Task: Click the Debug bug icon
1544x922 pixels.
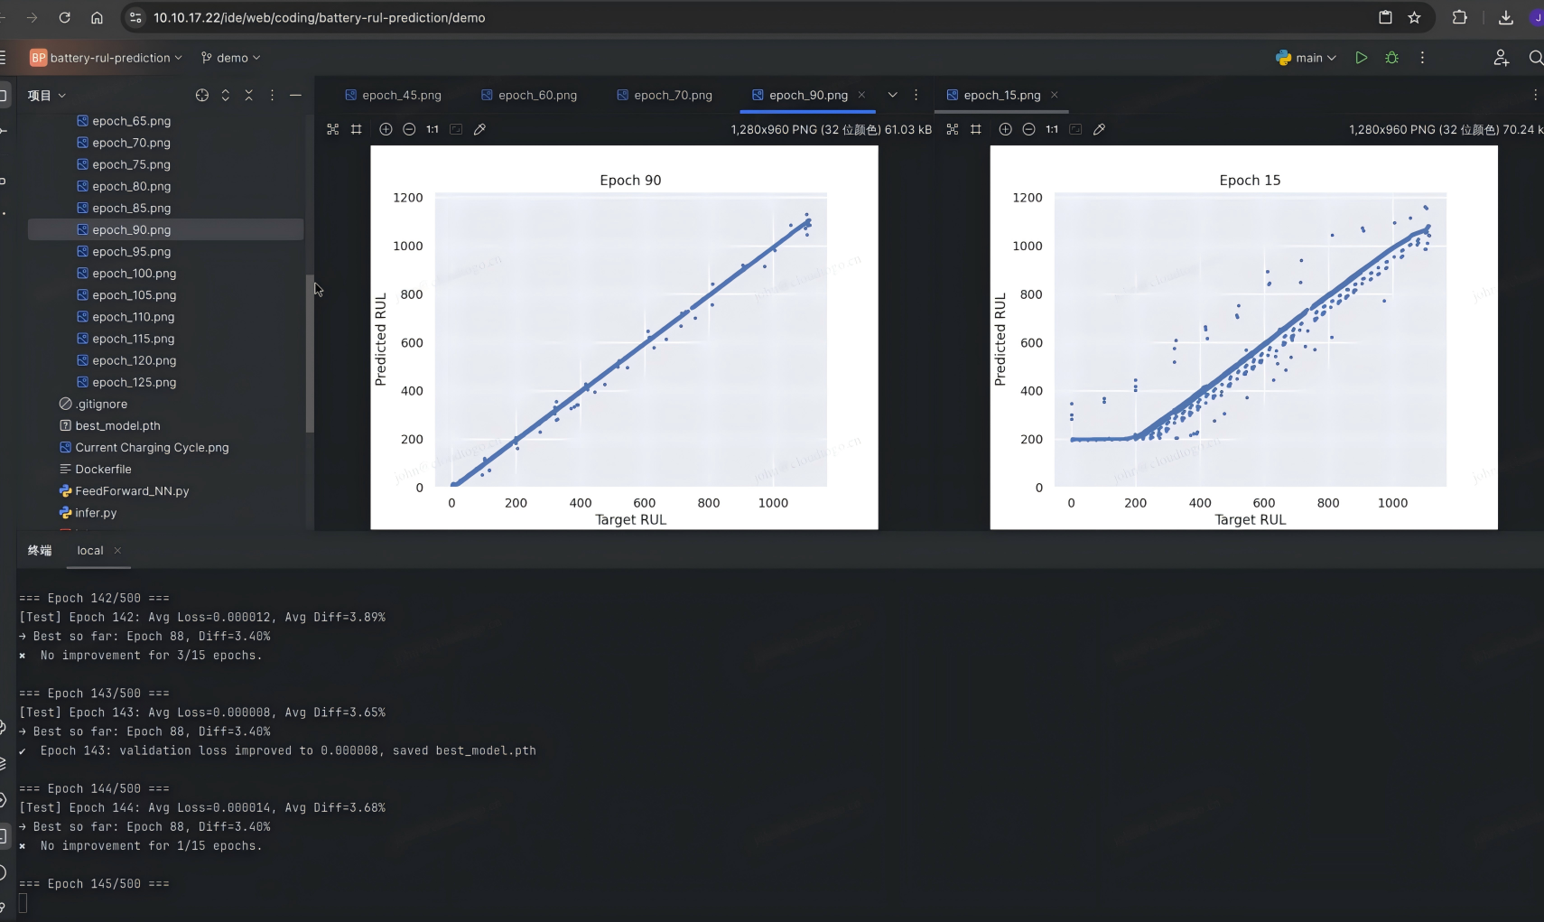Action: point(1391,58)
